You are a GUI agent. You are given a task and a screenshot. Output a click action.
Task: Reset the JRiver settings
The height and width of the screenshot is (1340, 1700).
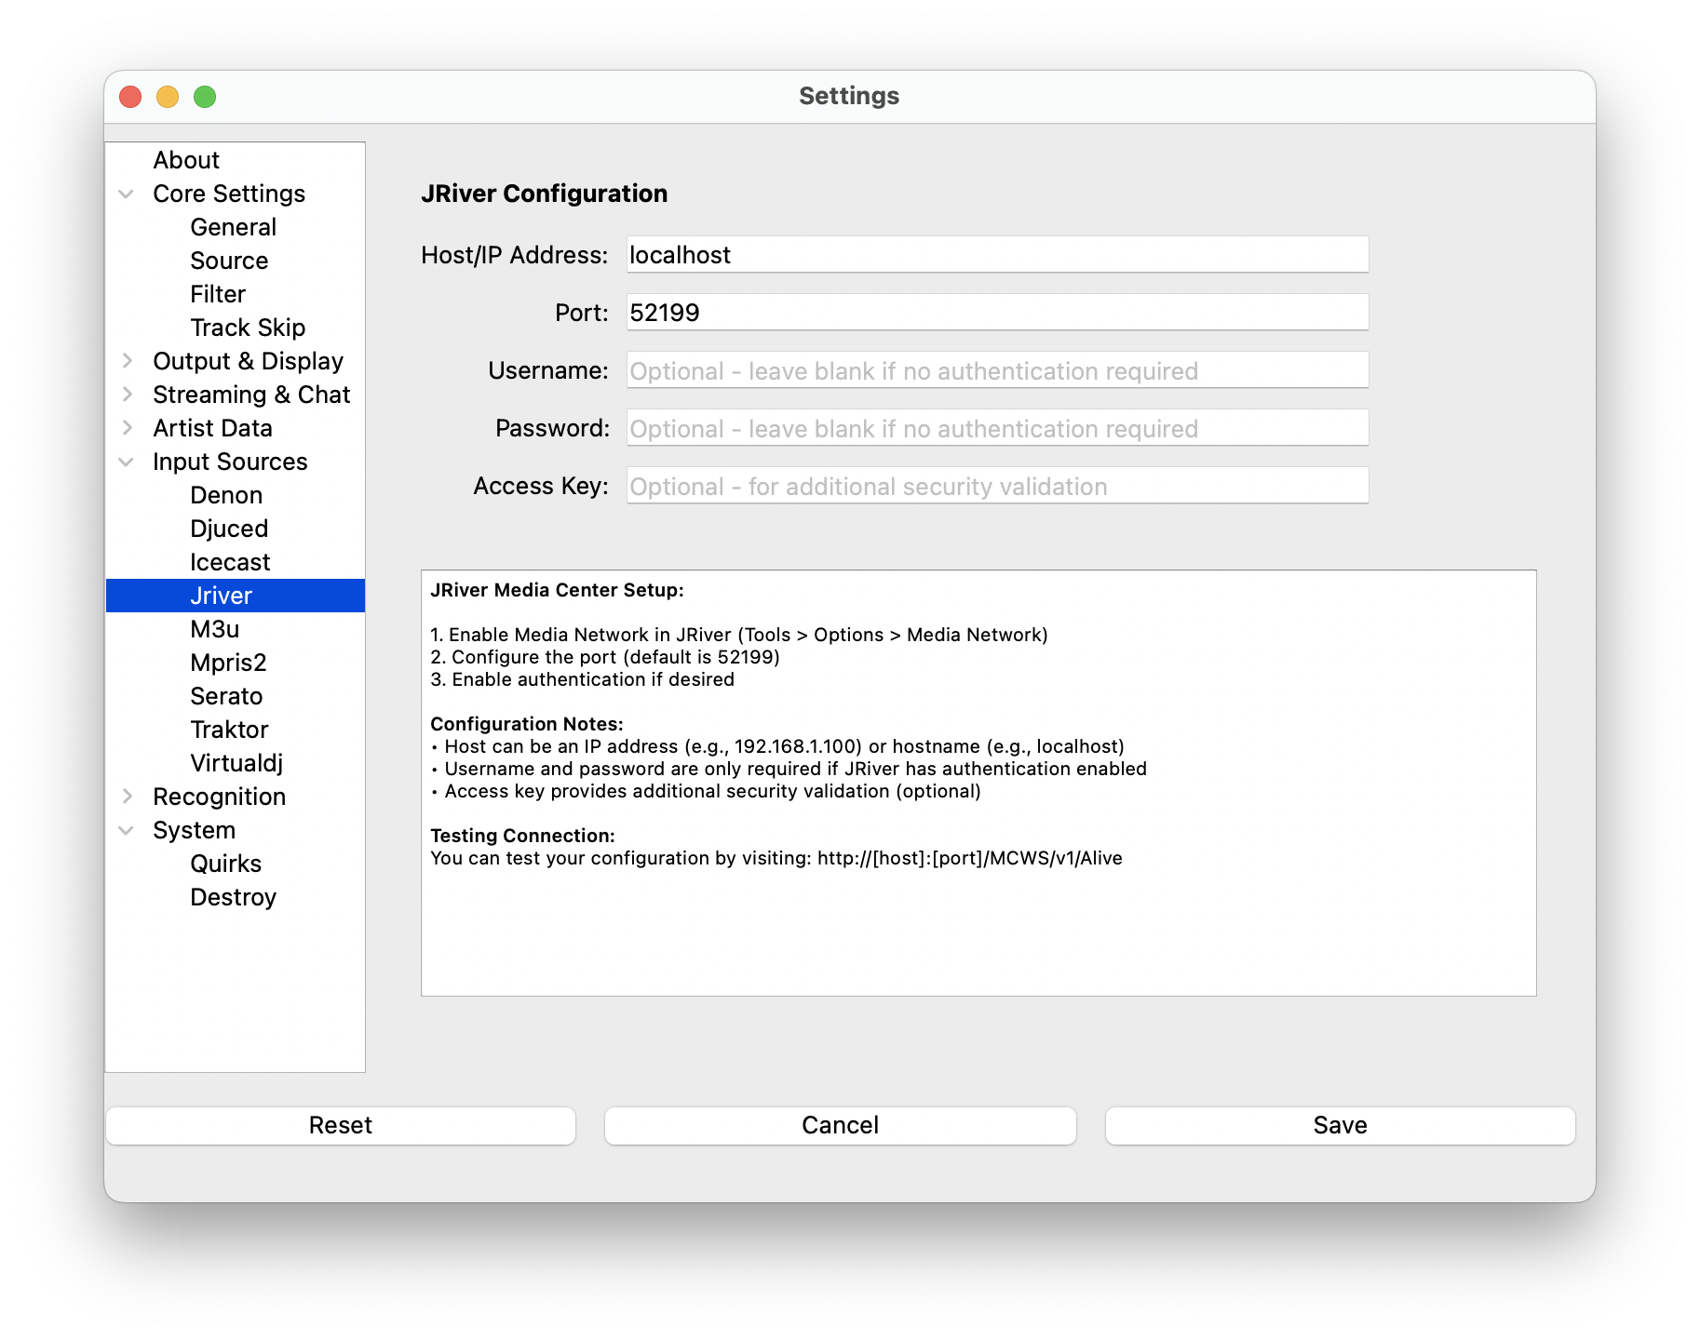[x=341, y=1125]
